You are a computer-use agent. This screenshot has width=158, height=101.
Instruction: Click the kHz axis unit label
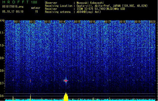point(2,20)
